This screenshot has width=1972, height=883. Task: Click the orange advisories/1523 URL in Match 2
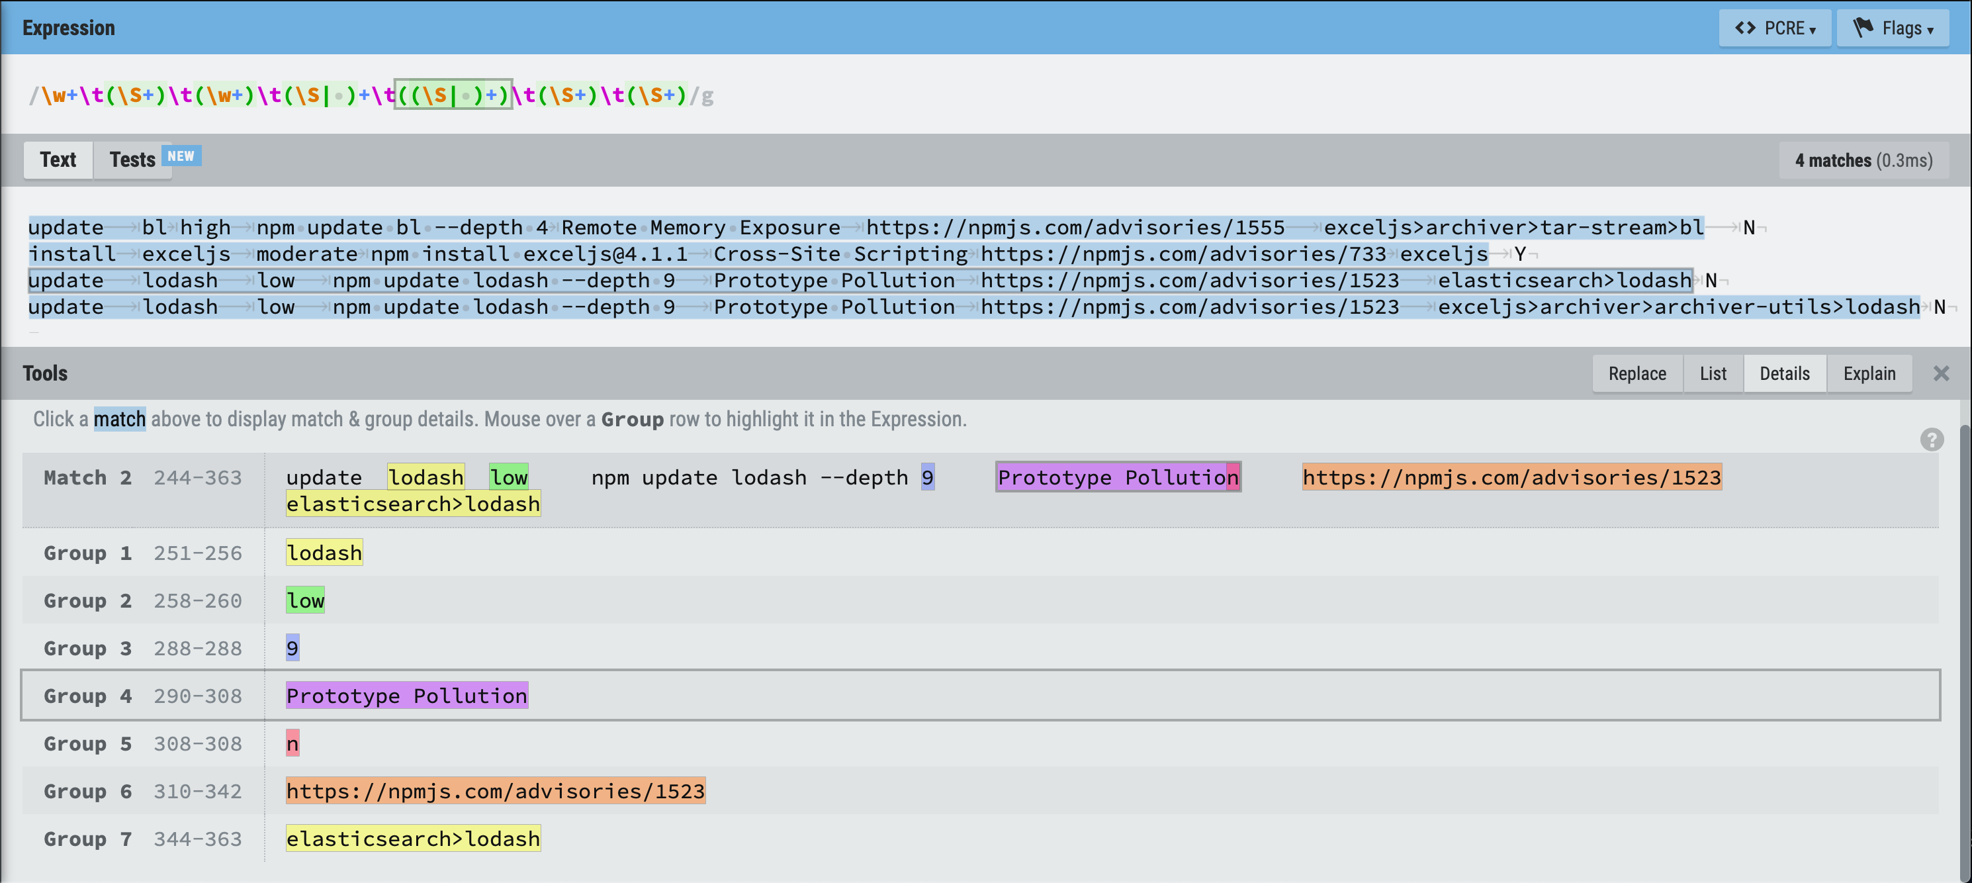pos(1512,478)
